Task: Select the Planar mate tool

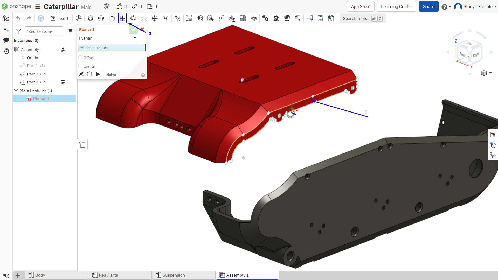Action: [x=122, y=18]
